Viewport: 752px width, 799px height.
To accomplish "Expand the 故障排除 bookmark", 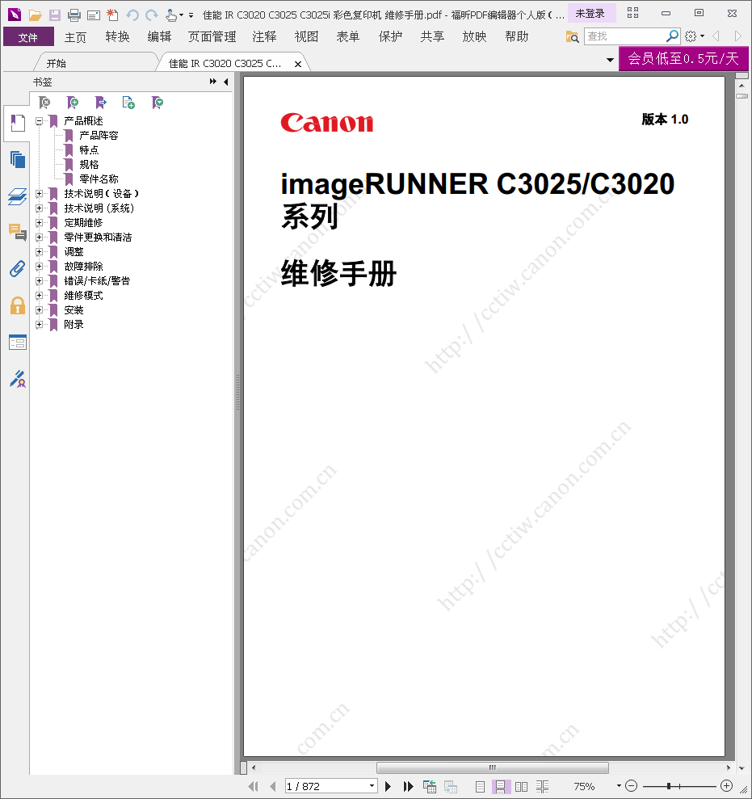I will 39,267.
